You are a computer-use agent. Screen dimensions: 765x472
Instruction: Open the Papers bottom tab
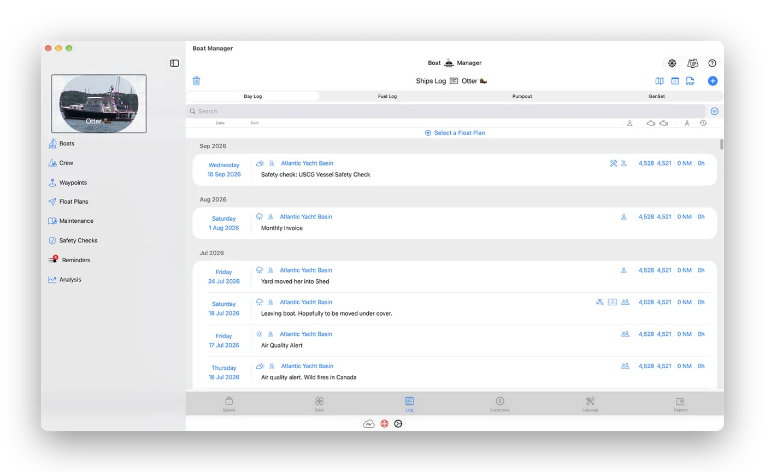click(680, 404)
